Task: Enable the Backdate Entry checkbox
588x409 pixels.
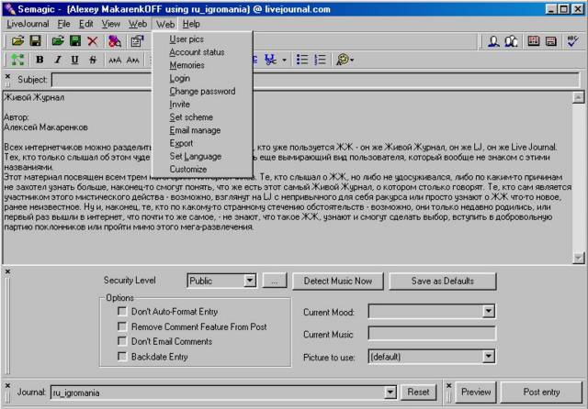Action: click(x=122, y=356)
